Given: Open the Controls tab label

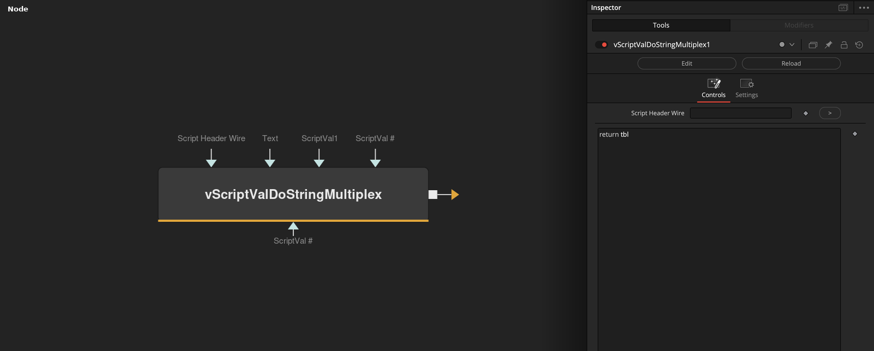Looking at the screenshot, I should click(x=714, y=95).
